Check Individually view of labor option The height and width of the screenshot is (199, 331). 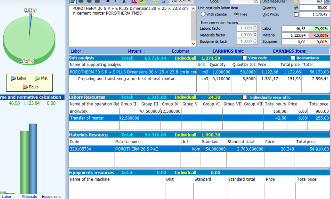tap(245, 97)
